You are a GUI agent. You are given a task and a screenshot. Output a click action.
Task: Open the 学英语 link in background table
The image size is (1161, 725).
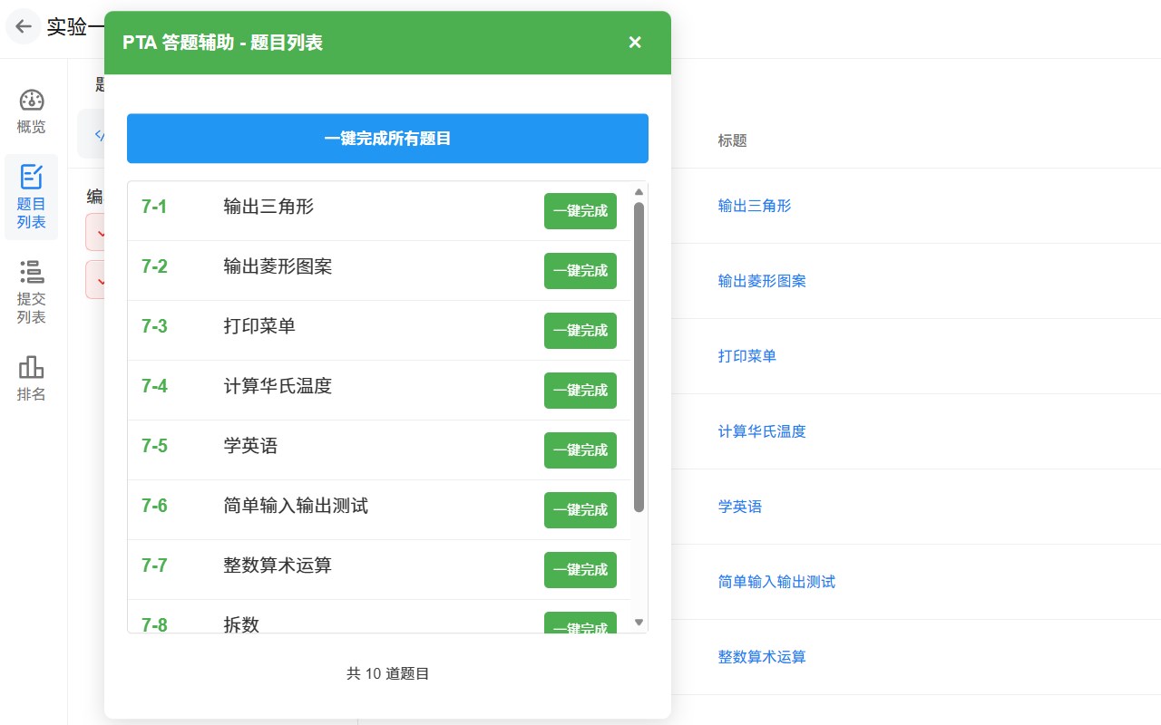click(x=740, y=507)
